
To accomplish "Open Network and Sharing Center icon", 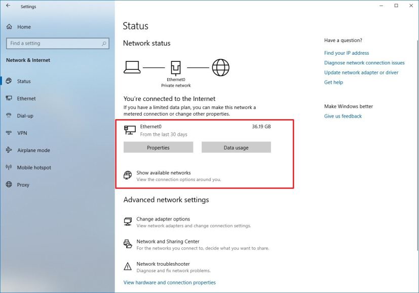I will click(128, 244).
